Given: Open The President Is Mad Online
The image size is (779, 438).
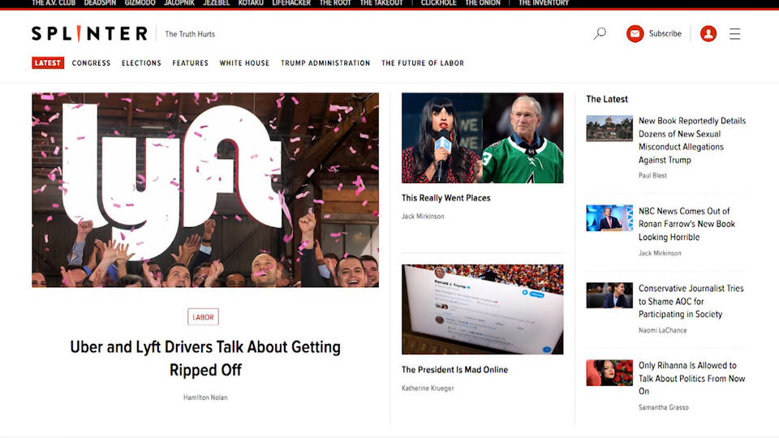Looking at the screenshot, I should [454, 370].
